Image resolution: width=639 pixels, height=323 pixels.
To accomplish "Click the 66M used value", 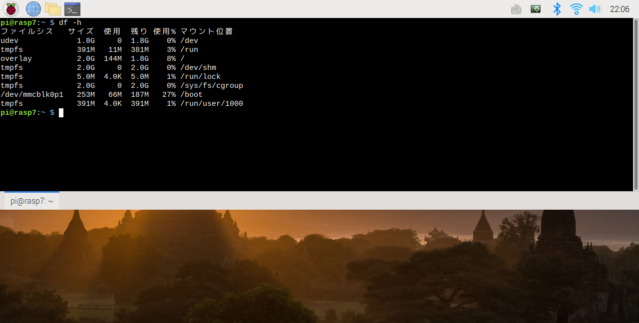I will pyautogui.click(x=115, y=94).
